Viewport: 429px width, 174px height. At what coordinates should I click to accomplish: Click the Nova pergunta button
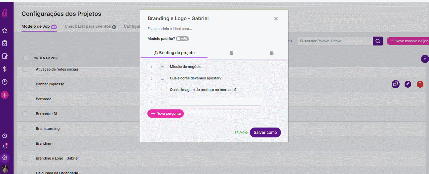[x=166, y=113]
